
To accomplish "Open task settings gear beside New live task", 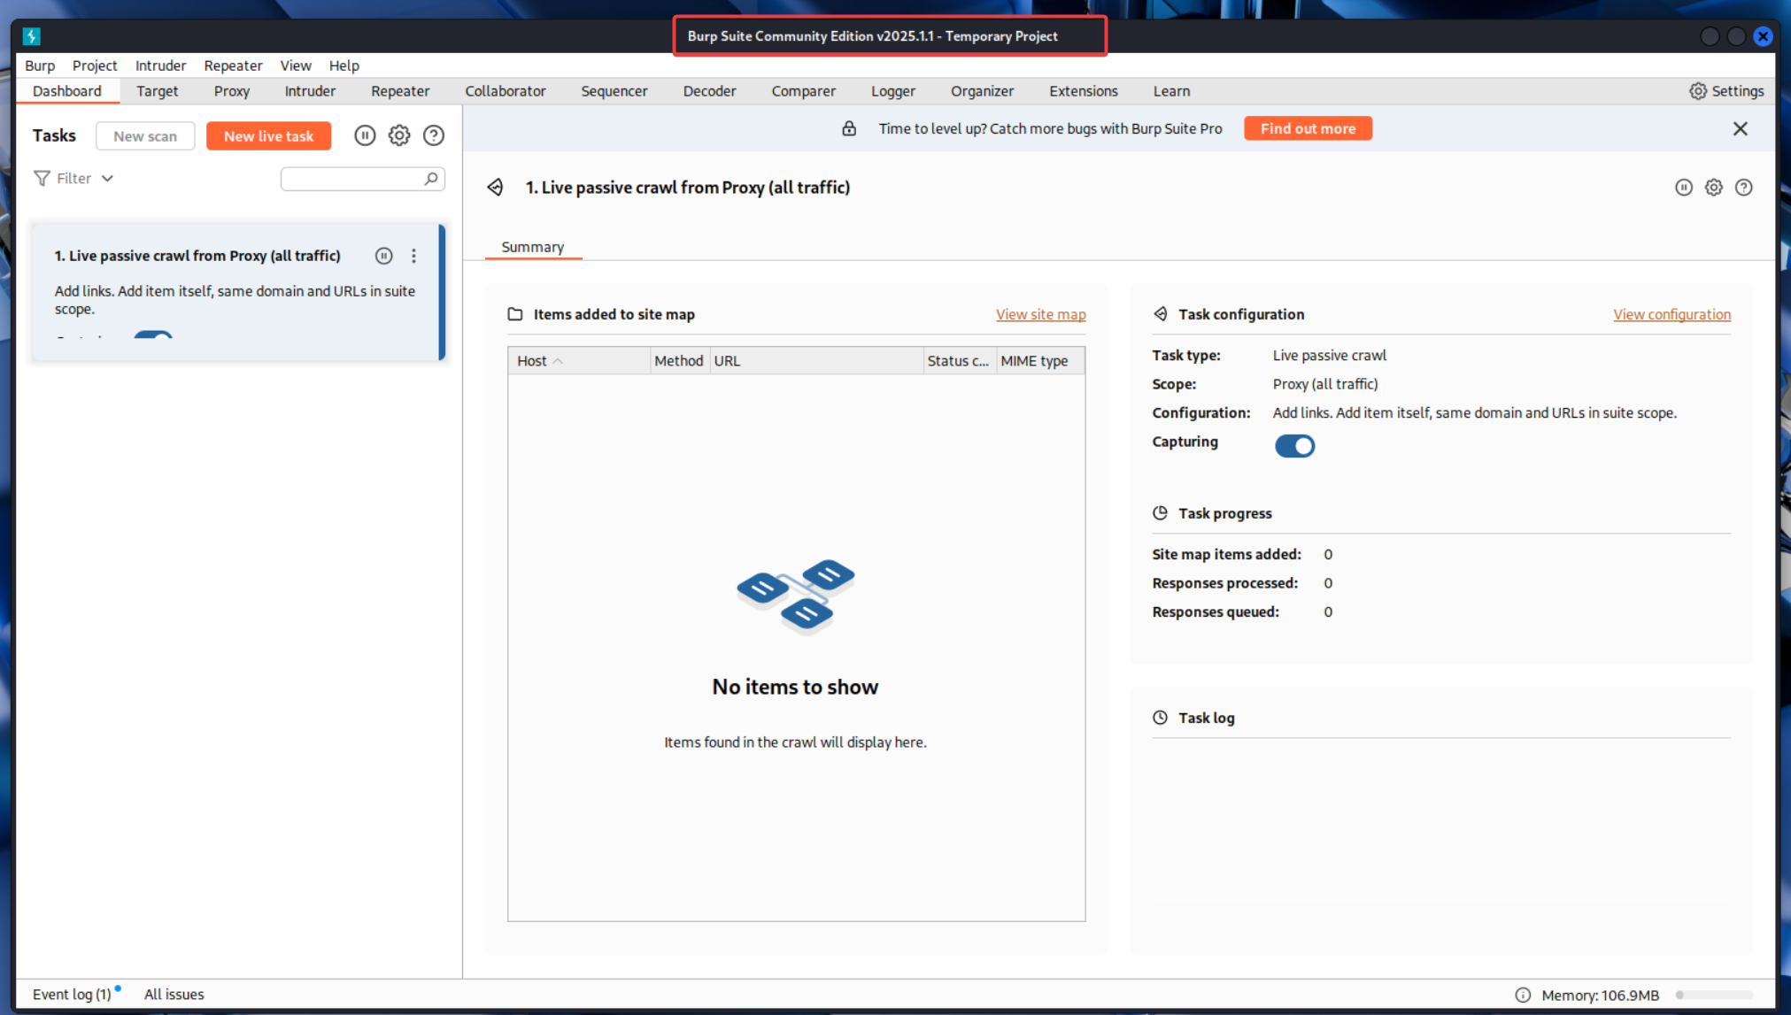I will point(399,135).
